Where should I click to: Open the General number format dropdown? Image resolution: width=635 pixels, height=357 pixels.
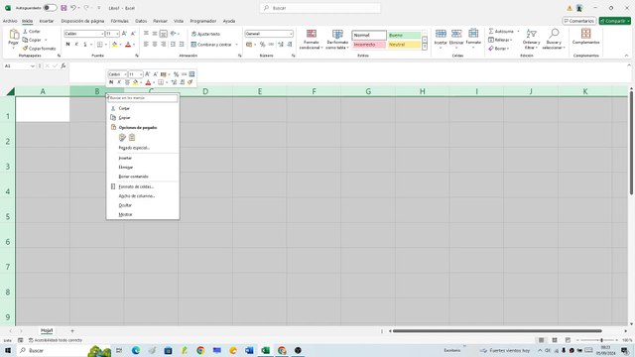pos(291,34)
